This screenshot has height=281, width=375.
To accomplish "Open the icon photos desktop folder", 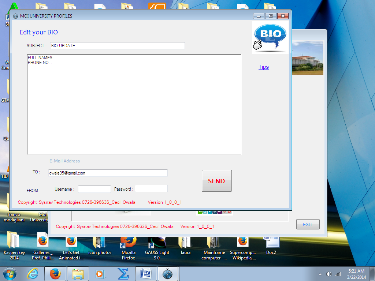I will [x=100, y=246].
